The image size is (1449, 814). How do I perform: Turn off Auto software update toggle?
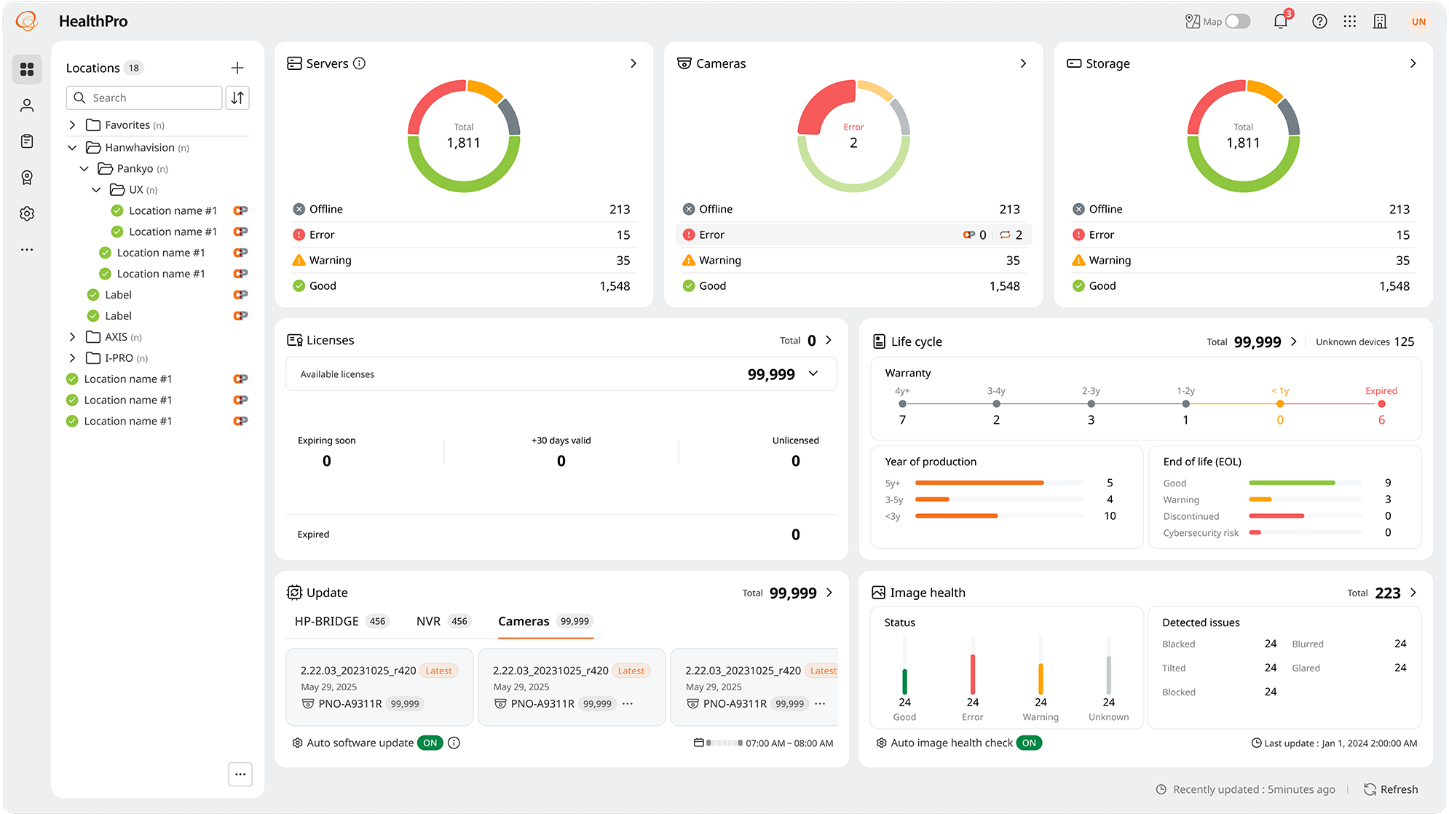pos(430,743)
